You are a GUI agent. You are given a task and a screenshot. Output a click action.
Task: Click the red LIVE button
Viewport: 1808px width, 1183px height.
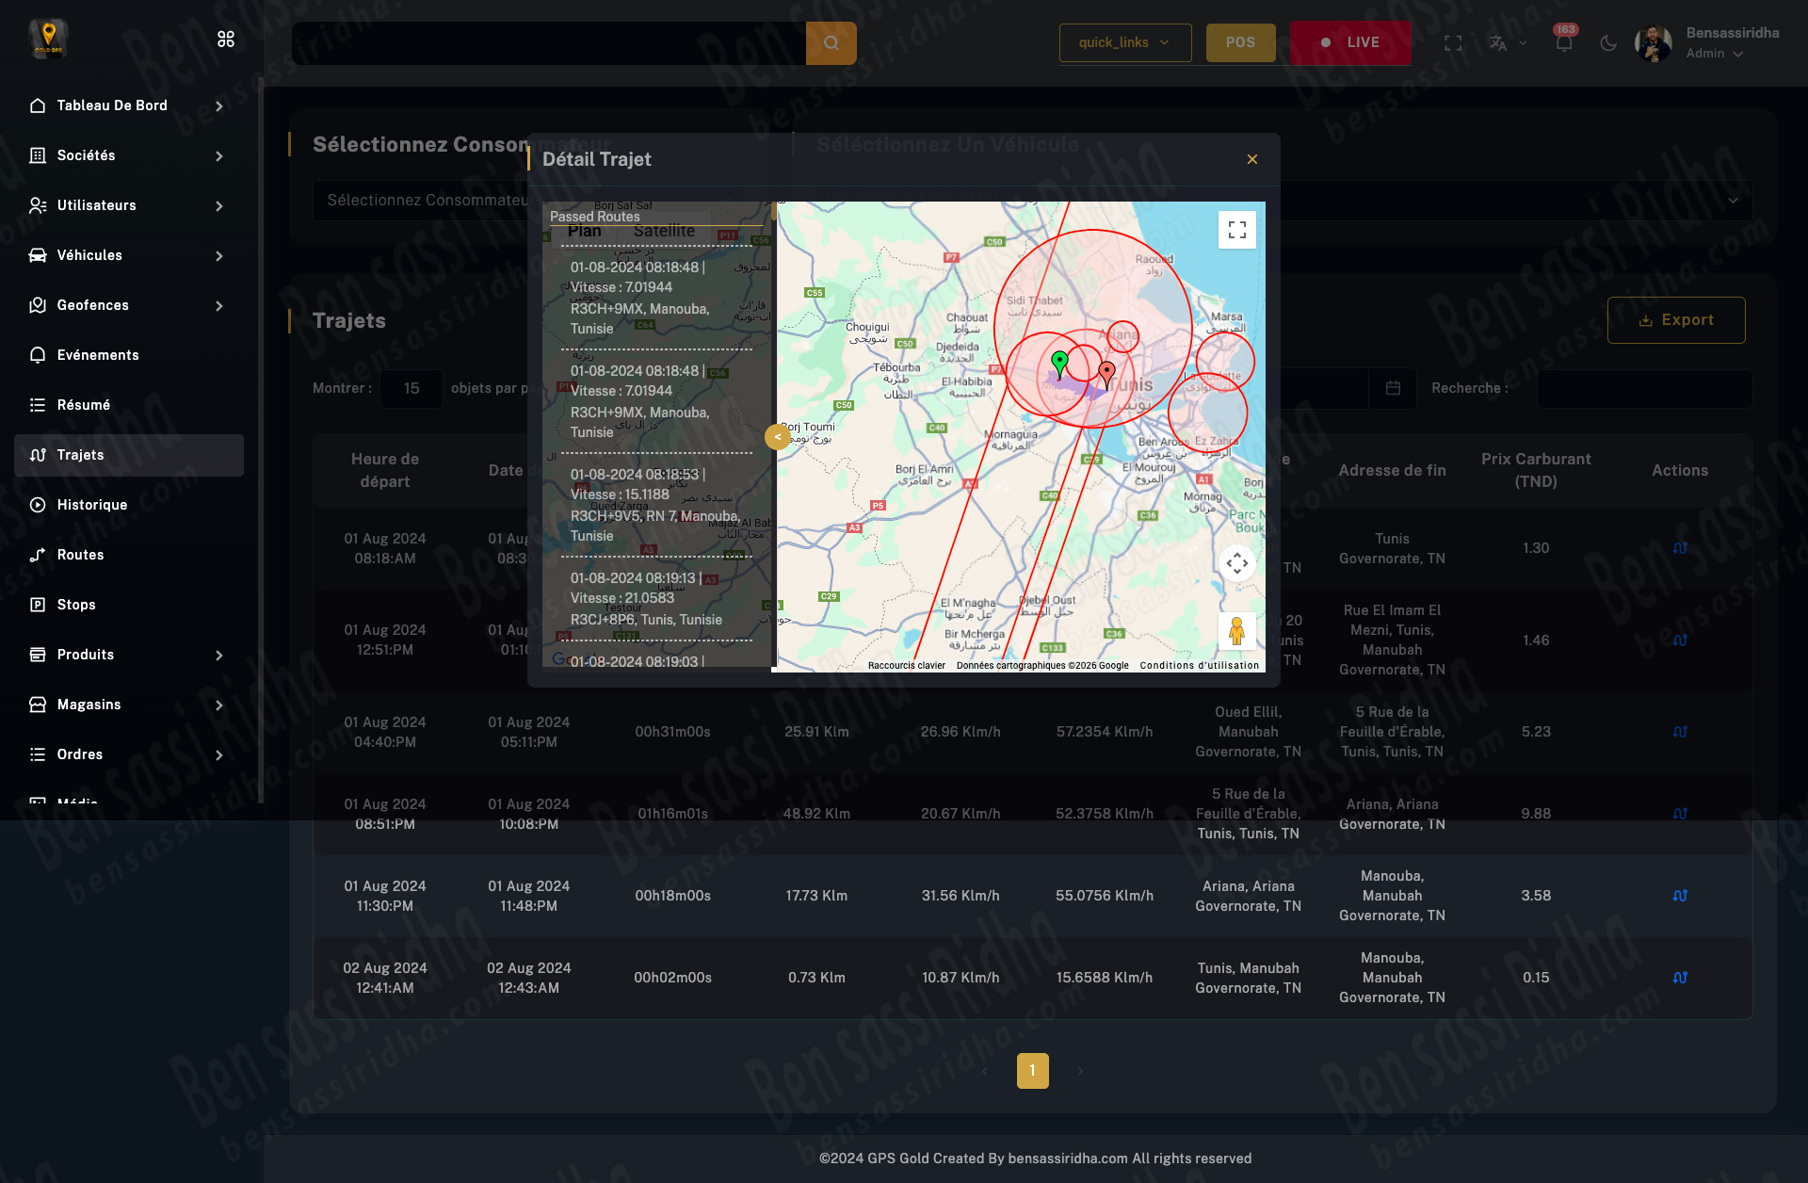pos(1349,43)
